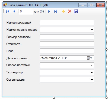Open the Способ поставки combo box
The height and width of the screenshot is (99, 108).
92,65
